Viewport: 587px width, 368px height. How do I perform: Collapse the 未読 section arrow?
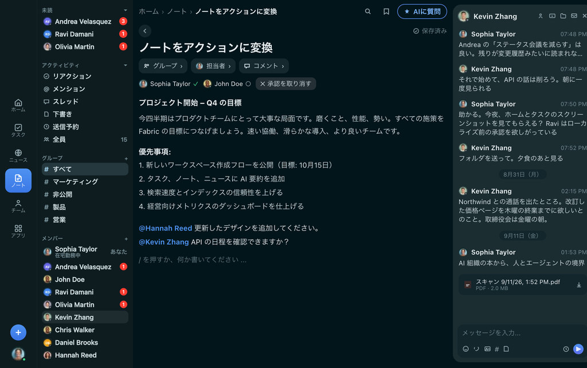point(126,10)
